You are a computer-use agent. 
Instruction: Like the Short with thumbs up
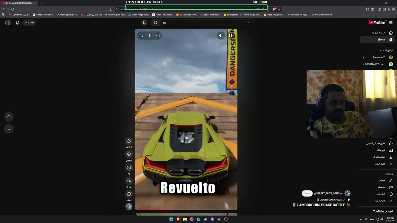[x=129, y=141]
